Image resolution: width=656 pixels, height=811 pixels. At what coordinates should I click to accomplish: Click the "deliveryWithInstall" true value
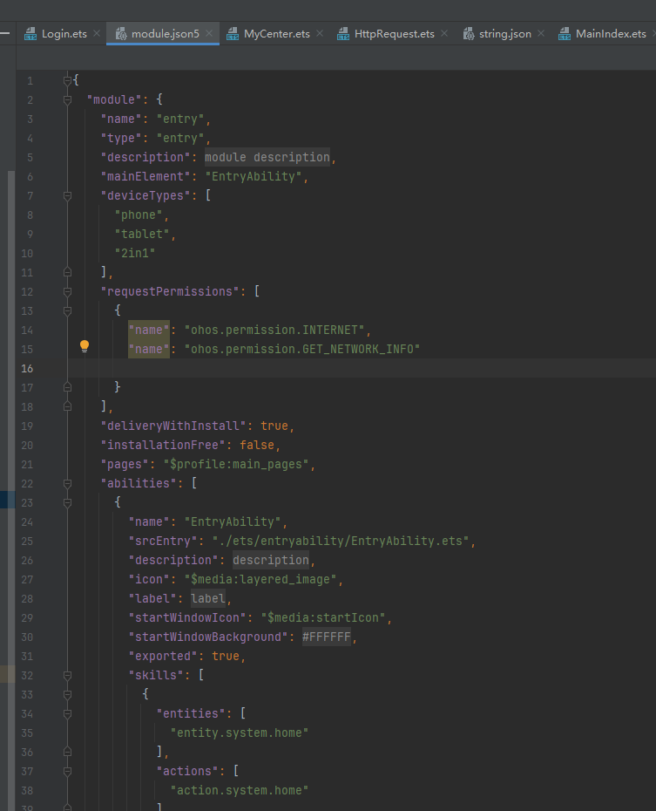tap(274, 426)
